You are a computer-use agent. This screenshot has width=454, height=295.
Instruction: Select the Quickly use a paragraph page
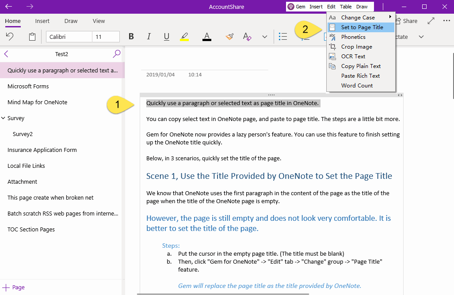62,70
